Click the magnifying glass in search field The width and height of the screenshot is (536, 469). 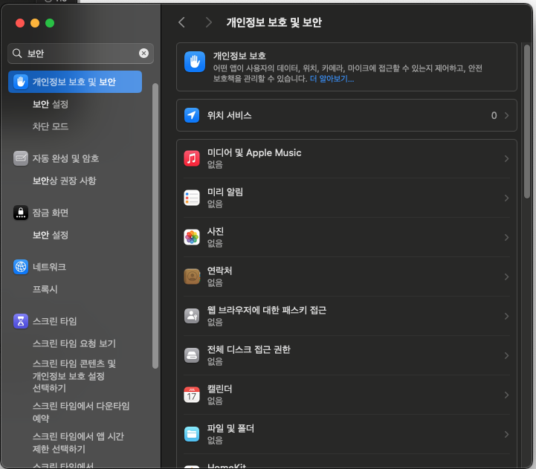tap(17, 54)
